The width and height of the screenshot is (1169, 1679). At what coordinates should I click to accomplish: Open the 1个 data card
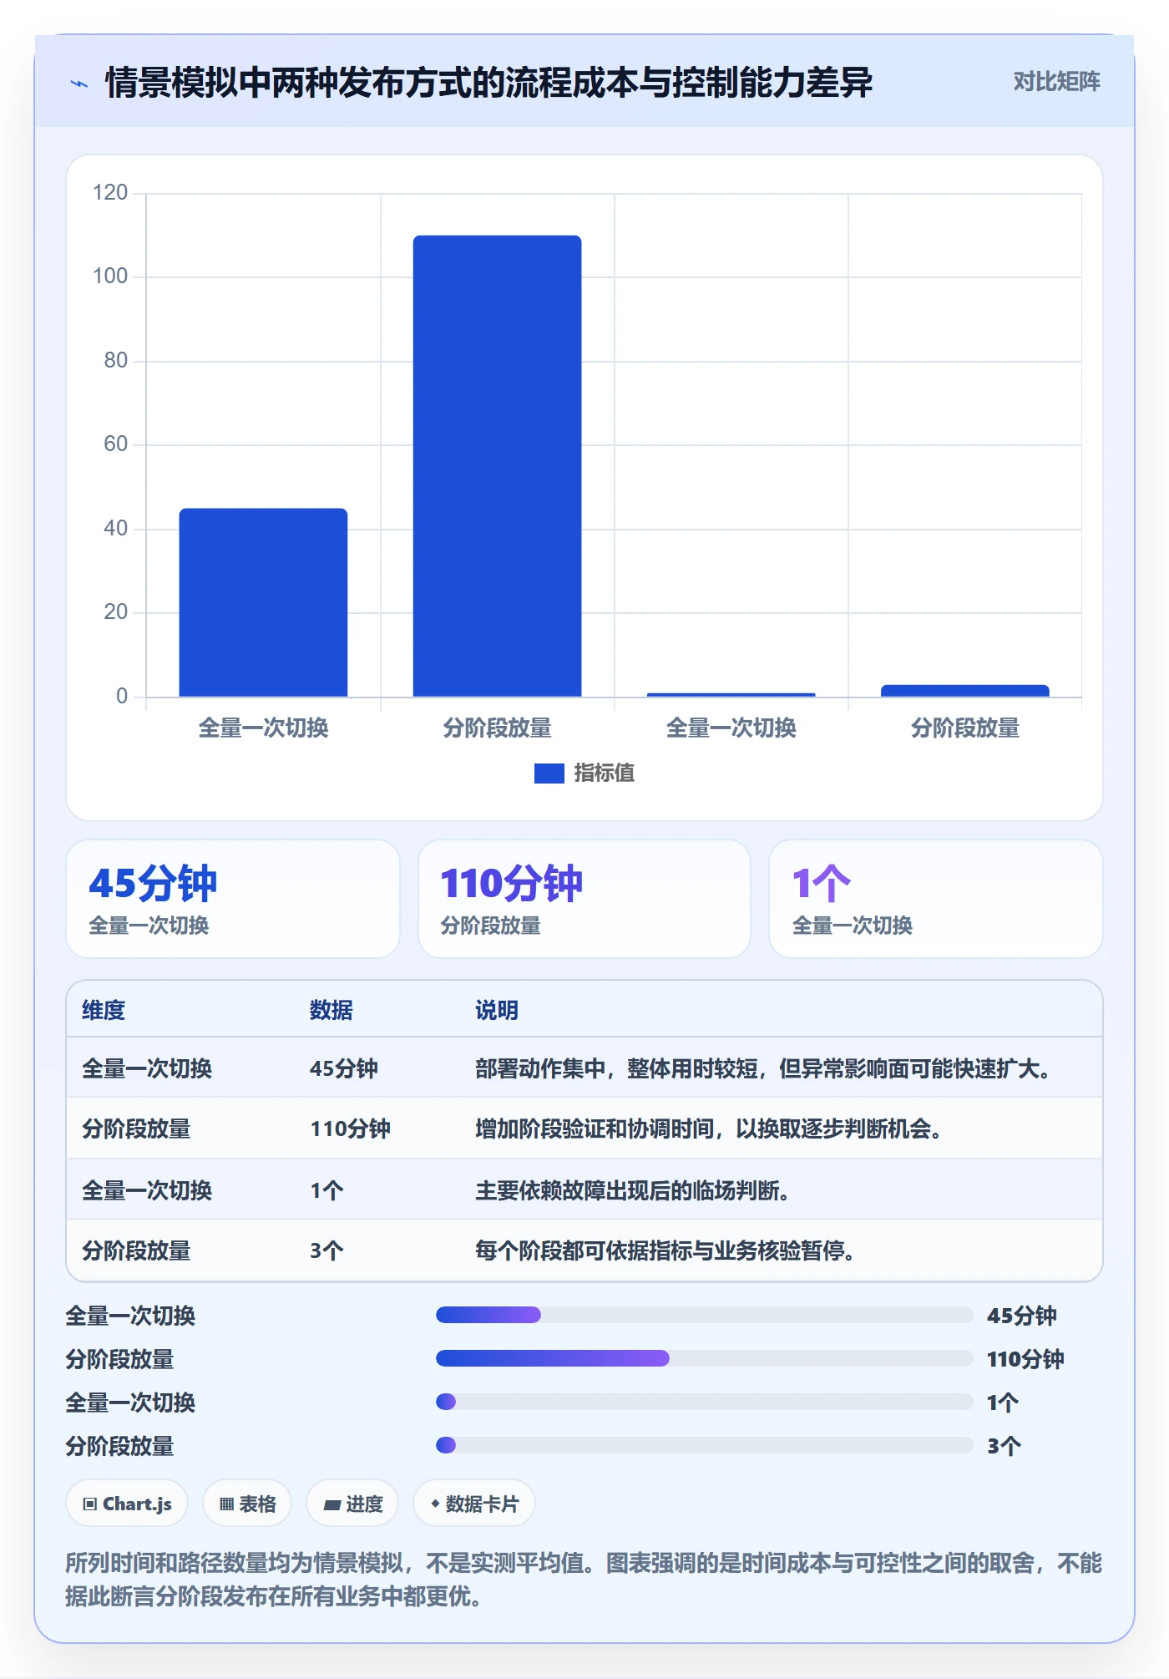point(936,899)
